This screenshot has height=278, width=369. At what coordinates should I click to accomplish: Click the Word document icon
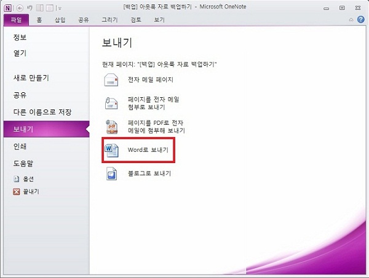[112, 150]
